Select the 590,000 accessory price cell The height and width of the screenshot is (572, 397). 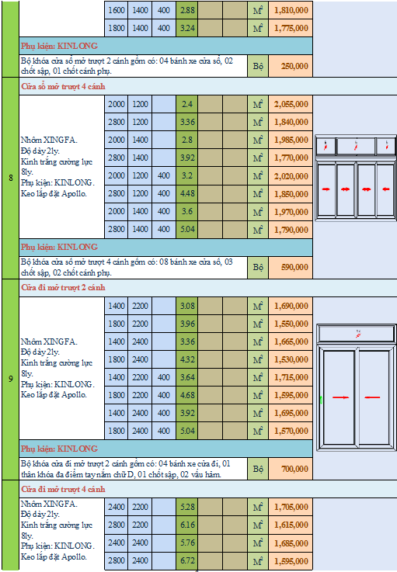(x=291, y=268)
